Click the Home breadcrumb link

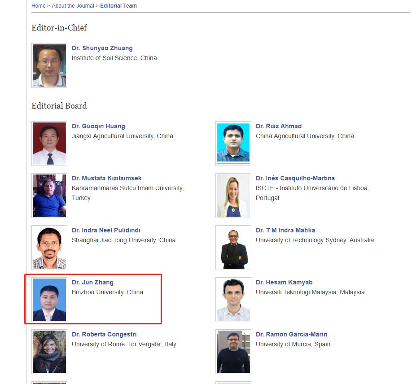[38, 6]
